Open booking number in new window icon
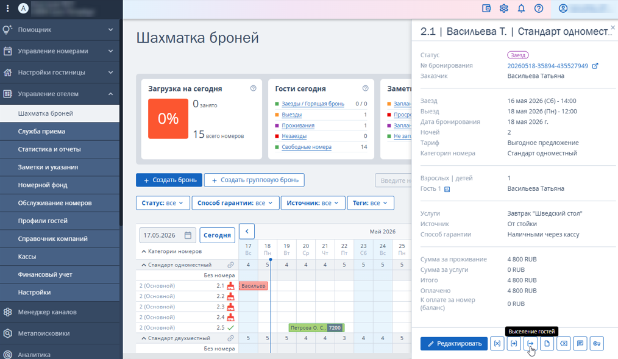 (x=595, y=66)
